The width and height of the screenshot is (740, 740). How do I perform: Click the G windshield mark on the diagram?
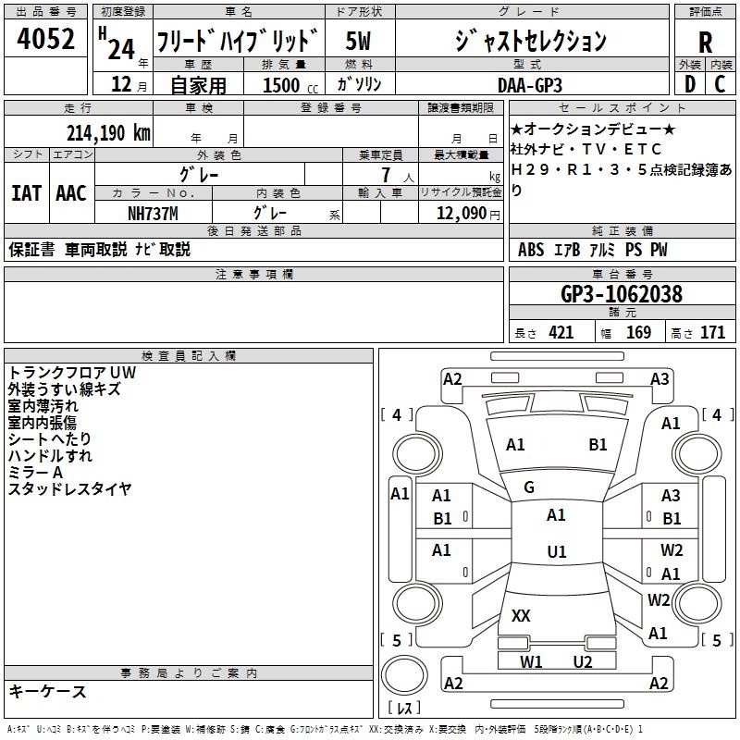(x=529, y=487)
